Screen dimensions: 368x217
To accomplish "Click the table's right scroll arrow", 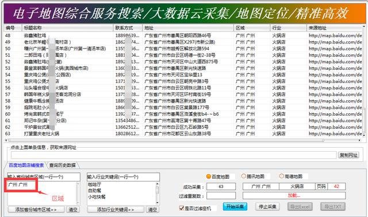I will tap(359, 140).
